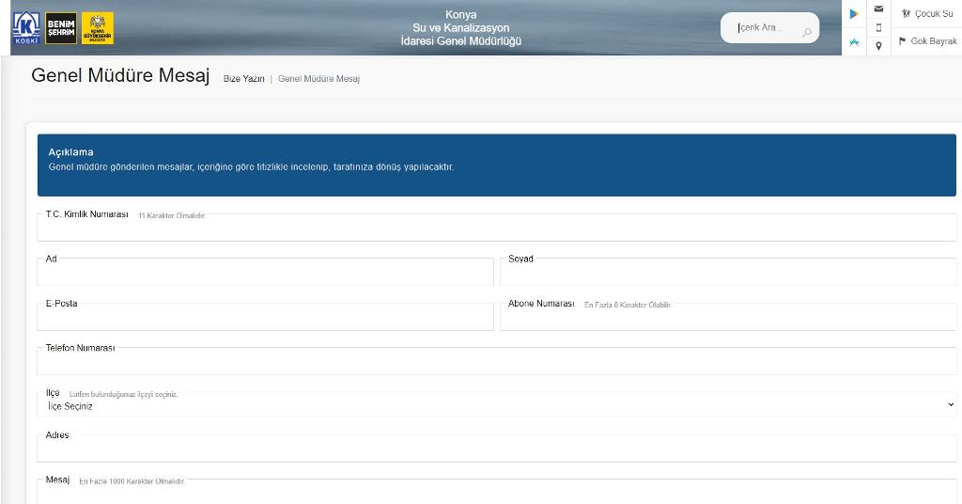The image size is (962, 504).
Task: Expand the İlçe Seçiniz dropdown
Action: tap(496, 405)
